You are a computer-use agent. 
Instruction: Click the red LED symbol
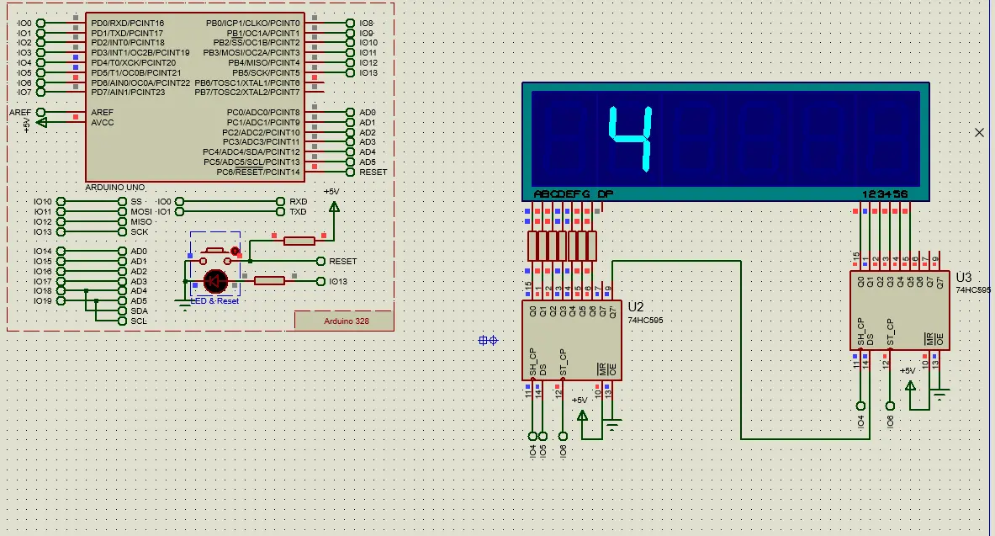point(216,281)
